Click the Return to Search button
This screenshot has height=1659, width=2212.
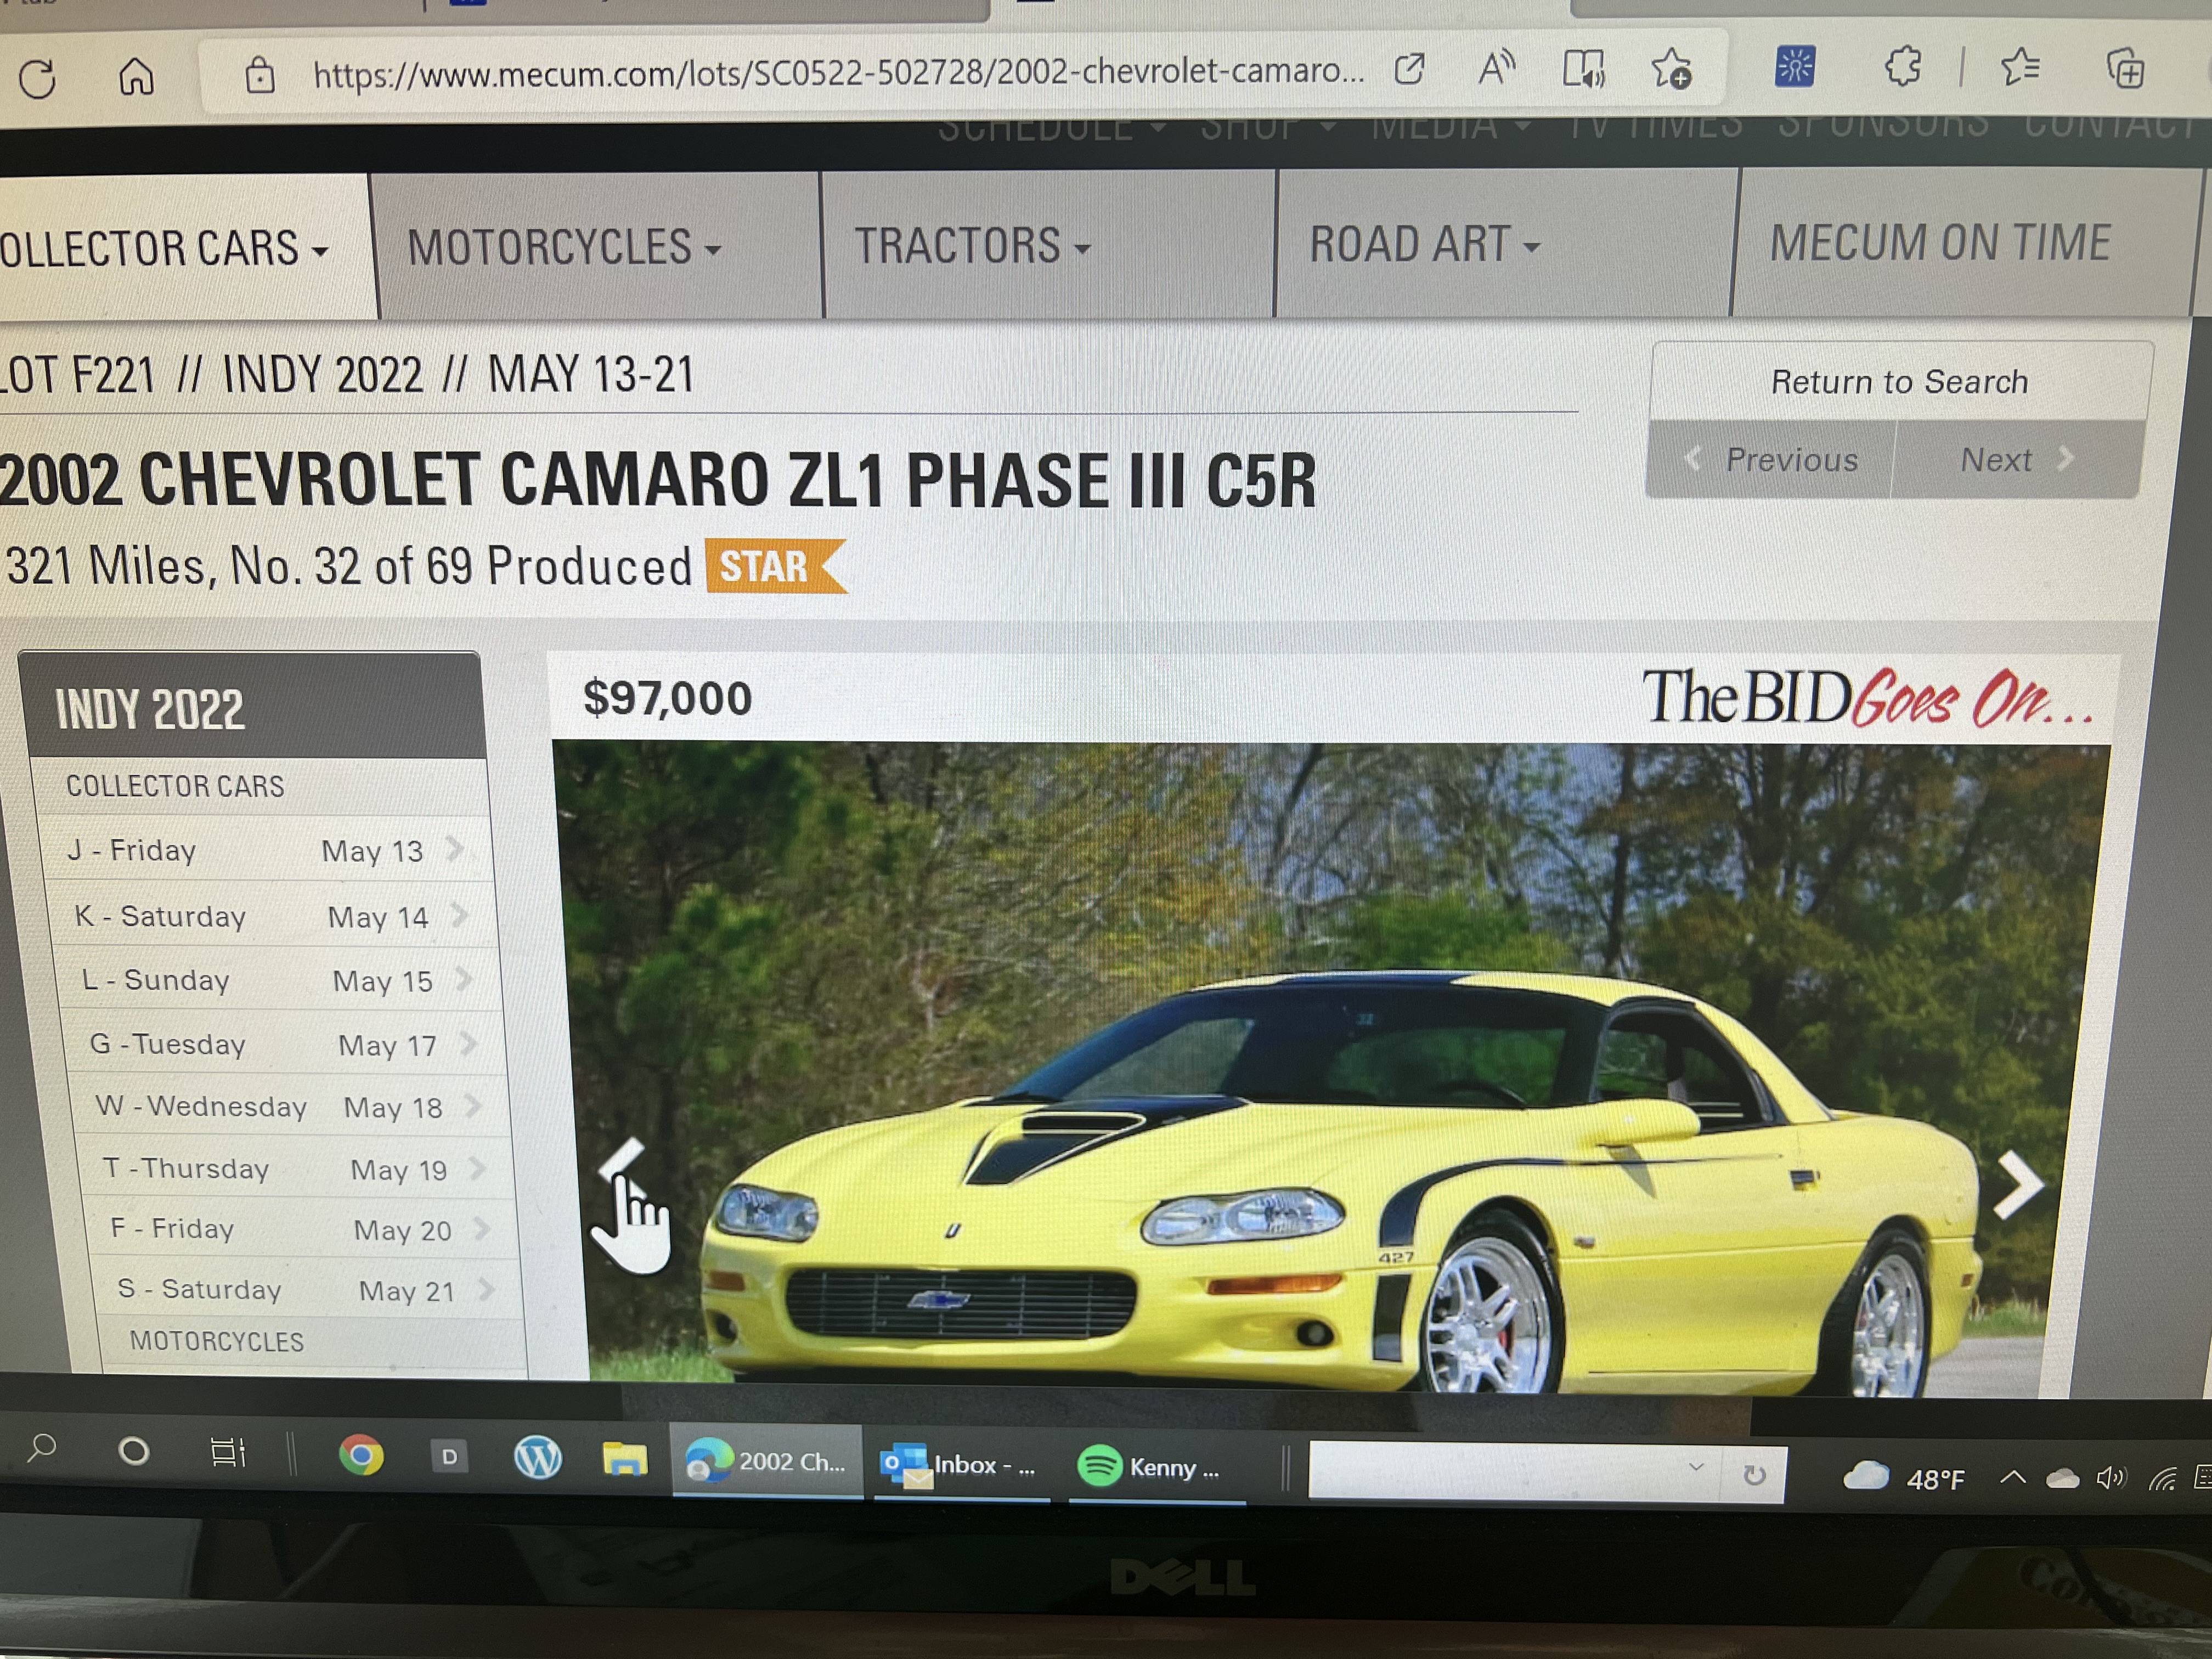click(1899, 382)
